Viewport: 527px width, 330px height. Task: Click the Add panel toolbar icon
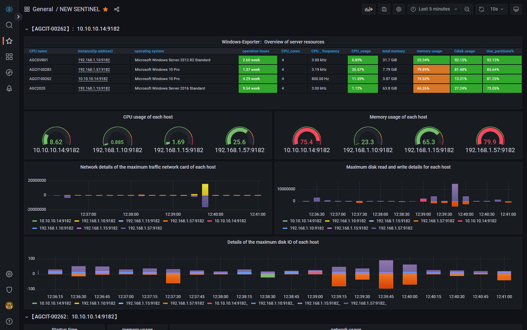[368, 9]
